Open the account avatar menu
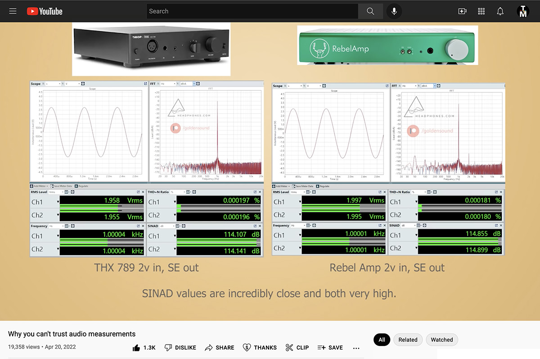Image resolution: width=540 pixels, height=359 pixels. pos(523,11)
